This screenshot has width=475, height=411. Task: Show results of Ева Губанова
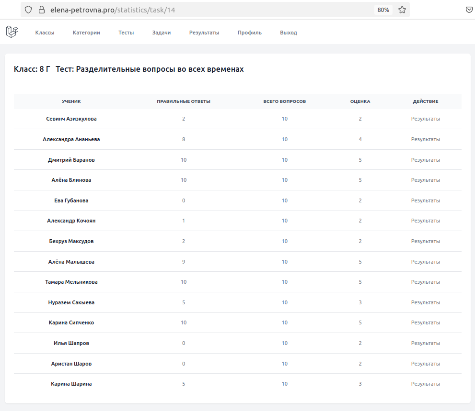click(425, 200)
